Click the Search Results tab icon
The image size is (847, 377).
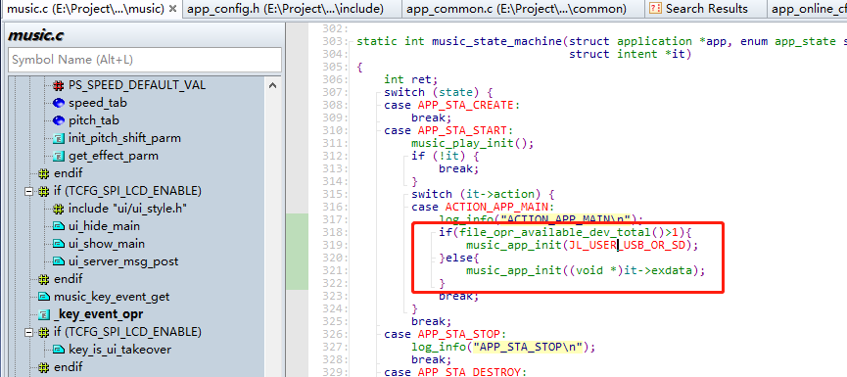(656, 9)
